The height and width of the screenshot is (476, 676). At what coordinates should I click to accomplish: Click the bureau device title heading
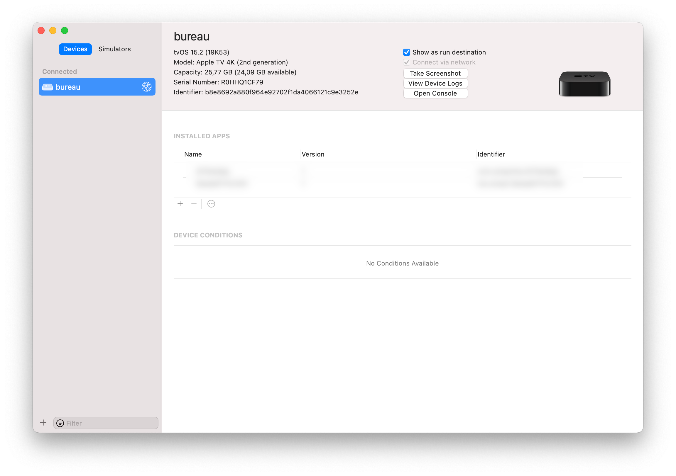[191, 36]
